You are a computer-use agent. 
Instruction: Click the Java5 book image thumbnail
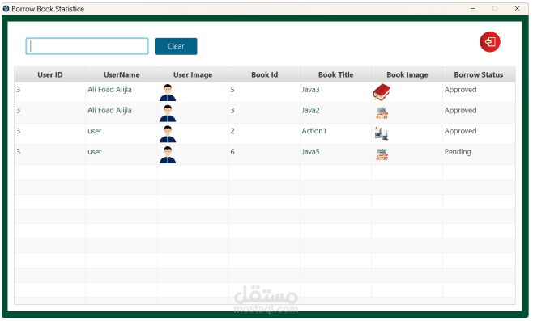[x=382, y=154]
